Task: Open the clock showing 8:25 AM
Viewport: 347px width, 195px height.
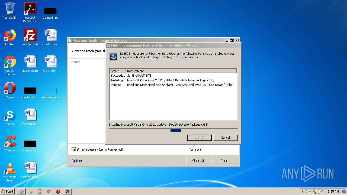Action: (333, 191)
